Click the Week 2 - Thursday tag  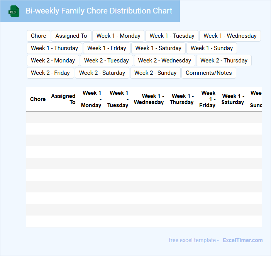pos(224,61)
